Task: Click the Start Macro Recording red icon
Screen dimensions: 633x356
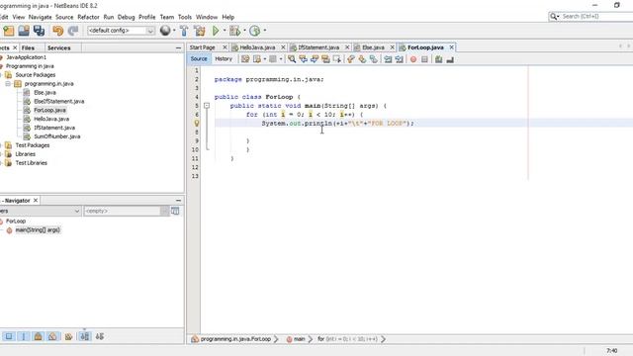Action: 413,59
